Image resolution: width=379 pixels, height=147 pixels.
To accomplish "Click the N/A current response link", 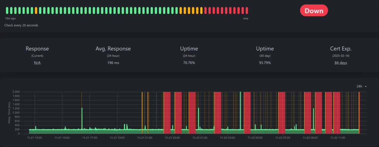I will pyautogui.click(x=37, y=63).
